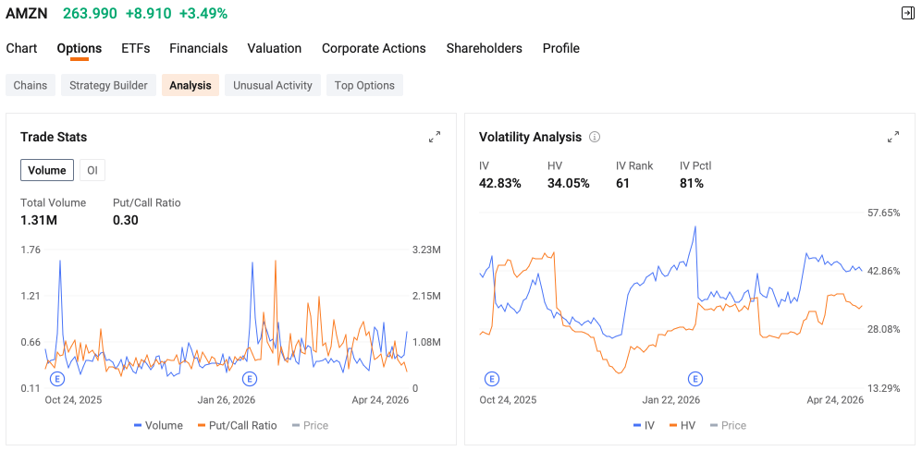Toggle the HV series in volatility legend
This screenshot has width=922, height=451.
click(682, 425)
